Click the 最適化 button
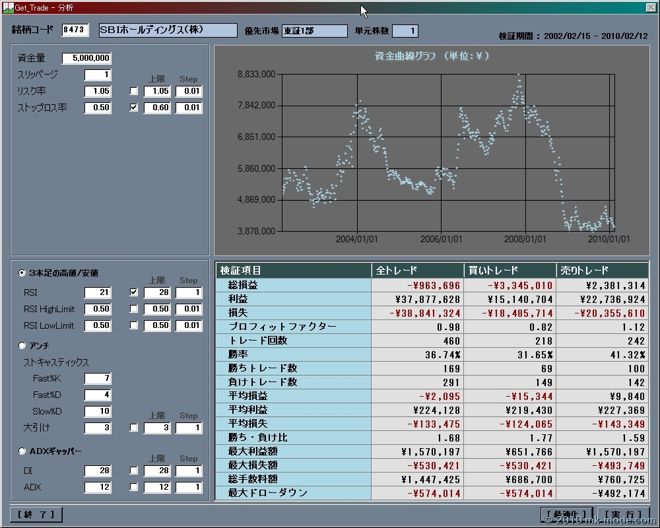660x528 pixels. (x=566, y=515)
